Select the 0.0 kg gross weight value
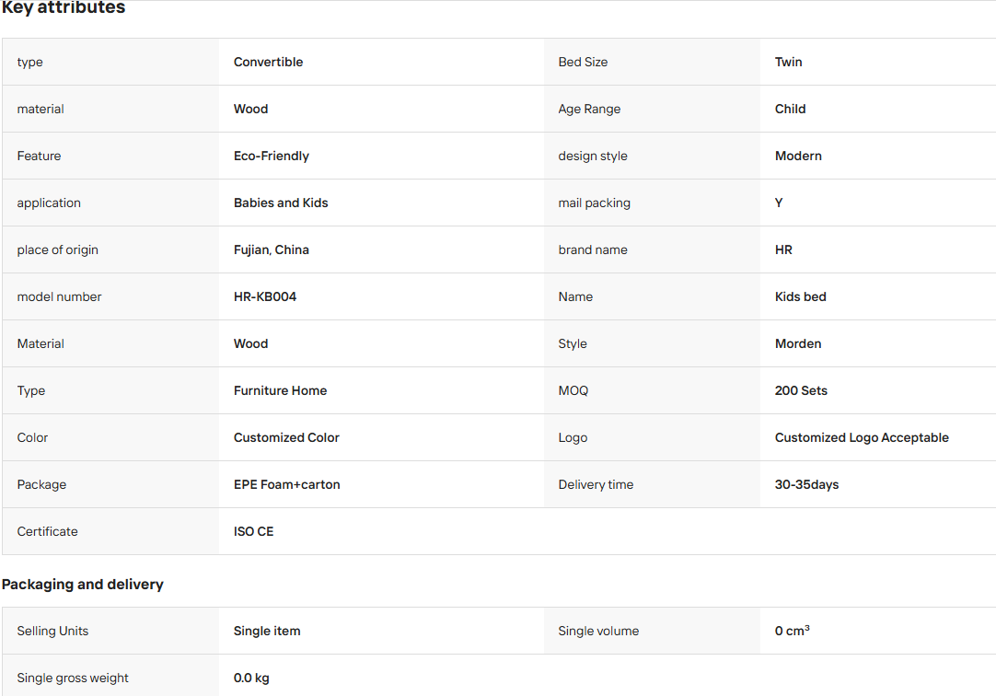 pos(251,678)
